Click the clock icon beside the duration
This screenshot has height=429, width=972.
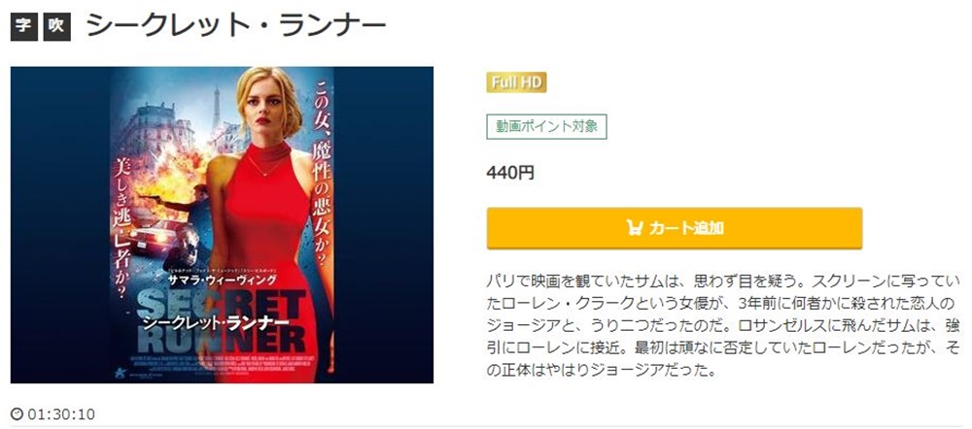pyautogui.click(x=17, y=414)
